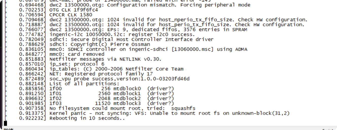The width and height of the screenshot is (337, 130).
Task: Click the mtdblock3 partition entry
Action: point(90,103)
